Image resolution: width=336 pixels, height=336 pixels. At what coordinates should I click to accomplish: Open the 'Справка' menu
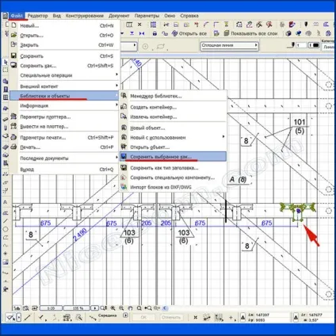[x=189, y=16]
